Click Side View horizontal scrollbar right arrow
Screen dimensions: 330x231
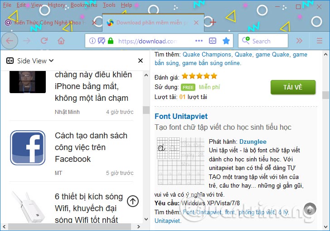139,226
